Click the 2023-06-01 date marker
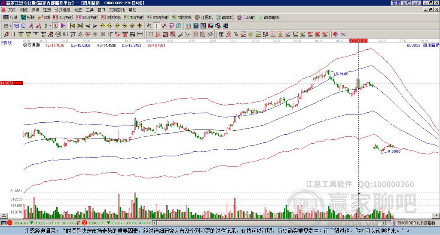440x235 pixels. 358,41
